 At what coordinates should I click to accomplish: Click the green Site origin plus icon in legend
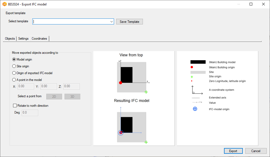(192, 77)
